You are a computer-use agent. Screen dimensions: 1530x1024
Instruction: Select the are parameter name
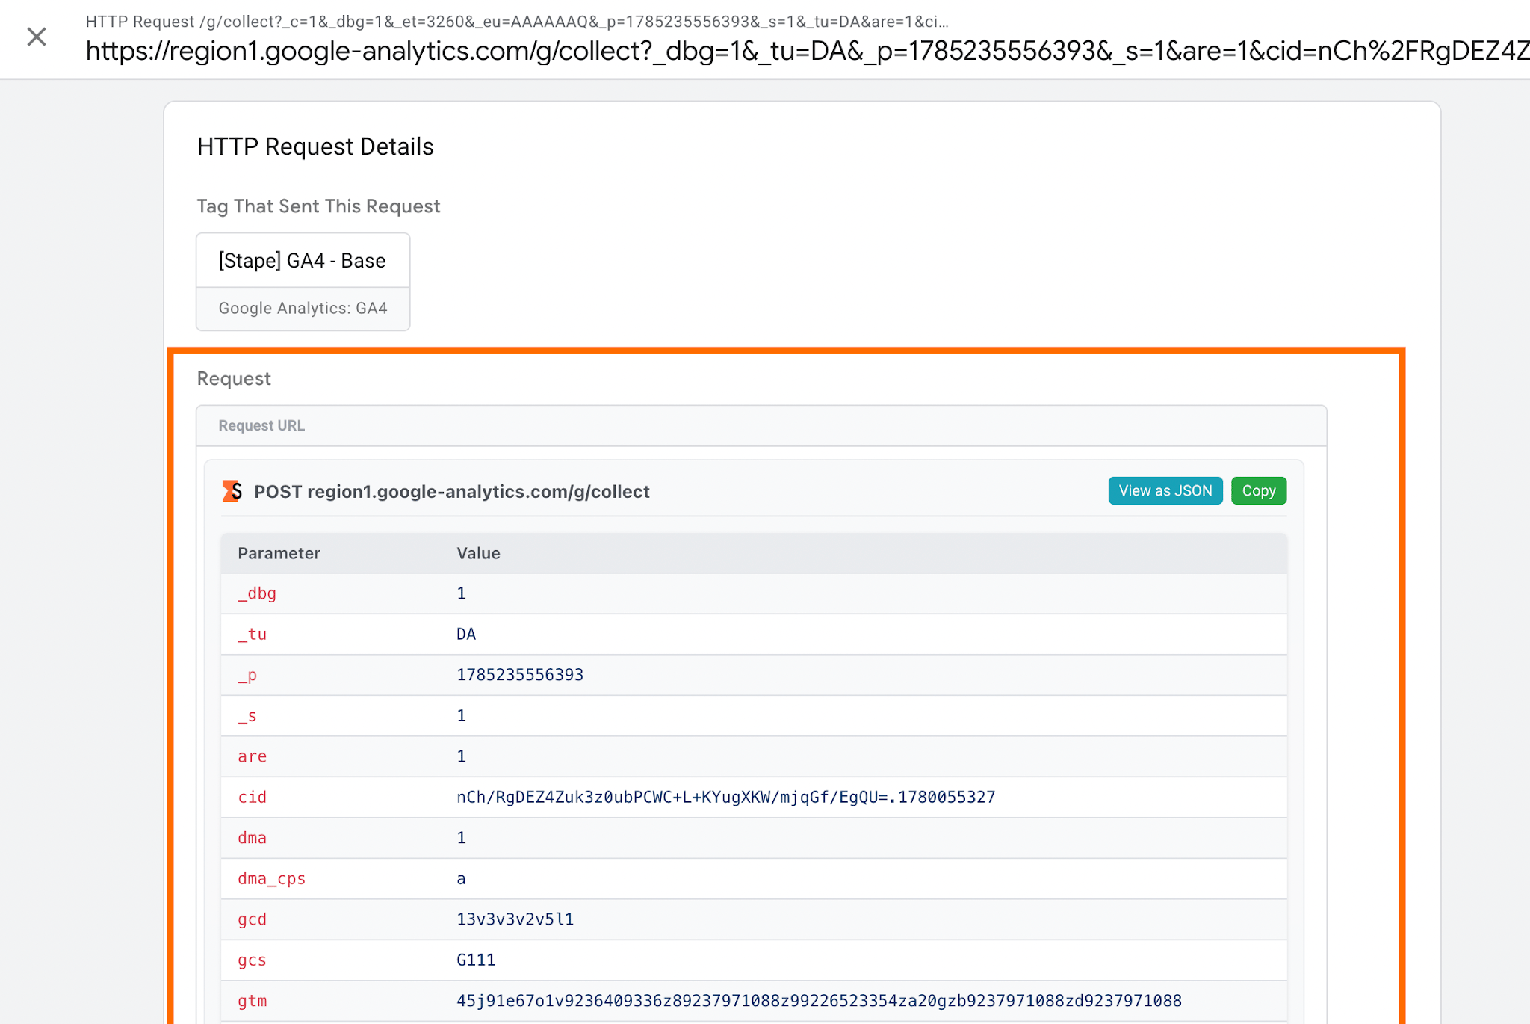[x=252, y=756]
